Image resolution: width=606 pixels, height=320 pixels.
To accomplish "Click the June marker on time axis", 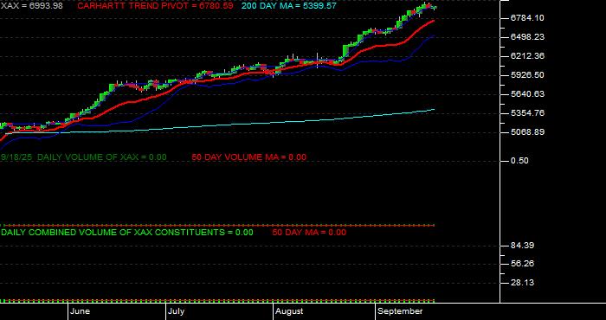I will pos(80,311).
